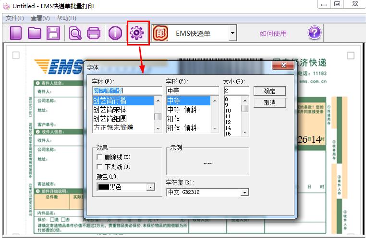Open the 字符集 character set dropdown
Viewport: 366px width, 238px height.
[244, 192]
